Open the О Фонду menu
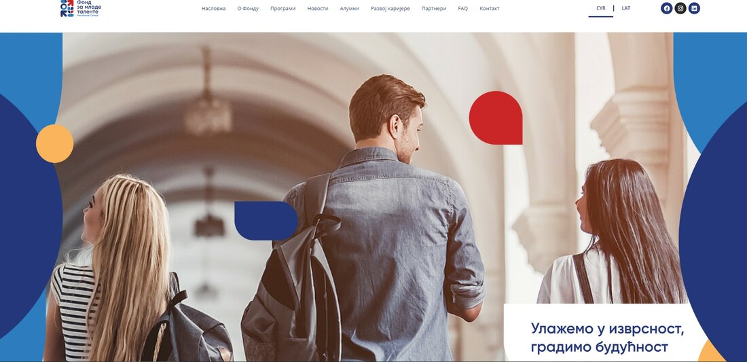747x362 pixels. [248, 9]
